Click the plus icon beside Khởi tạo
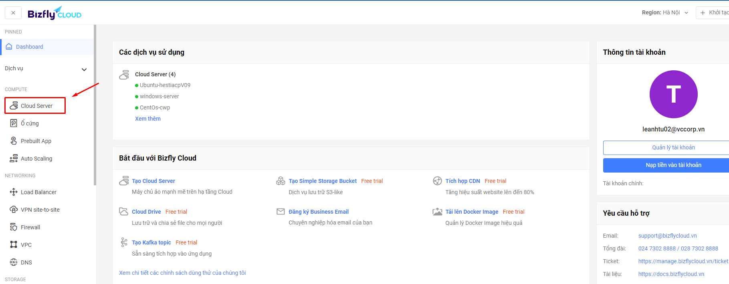 pyautogui.click(x=703, y=13)
